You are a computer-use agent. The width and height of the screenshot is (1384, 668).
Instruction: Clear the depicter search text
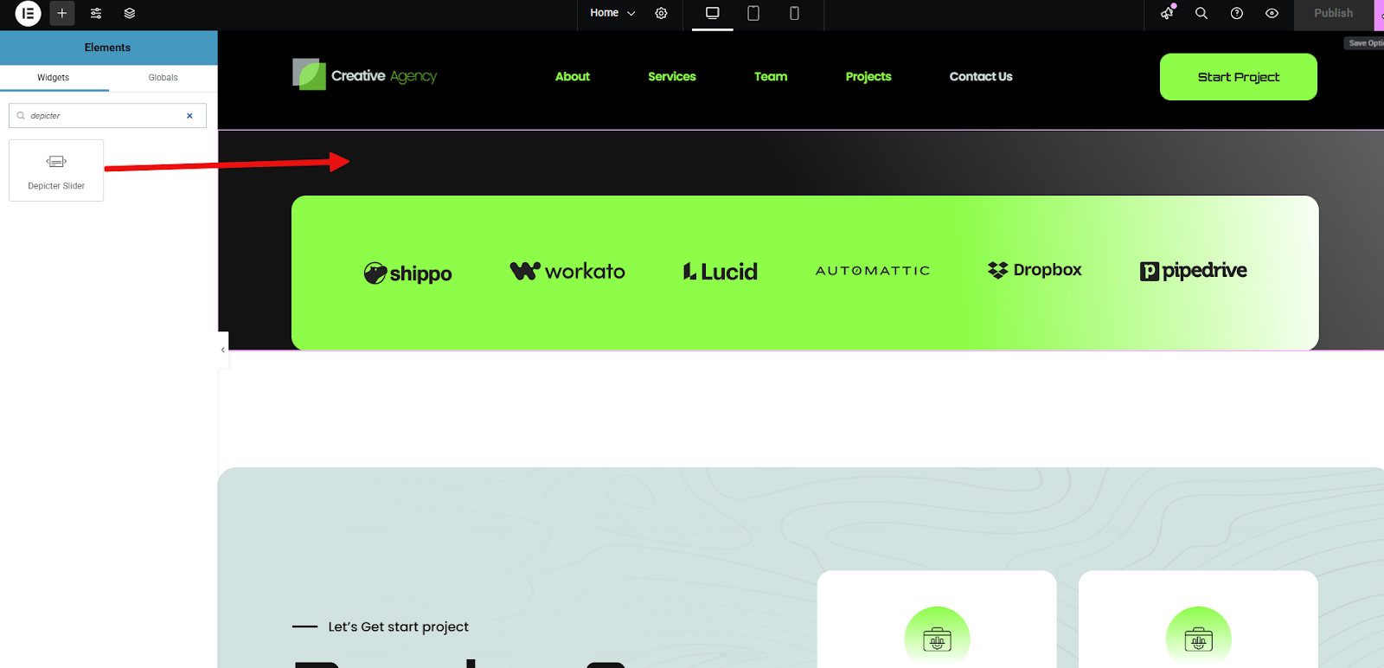click(189, 116)
